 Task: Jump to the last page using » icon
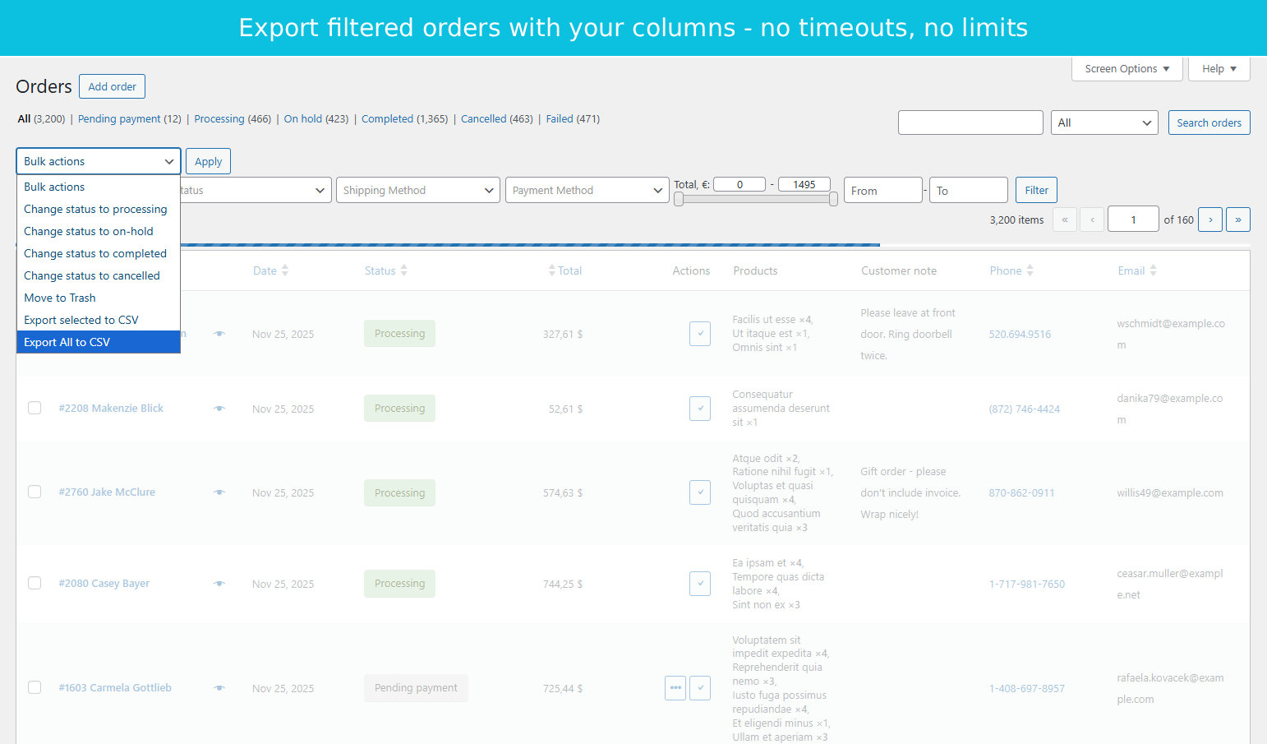click(1238, 220)
